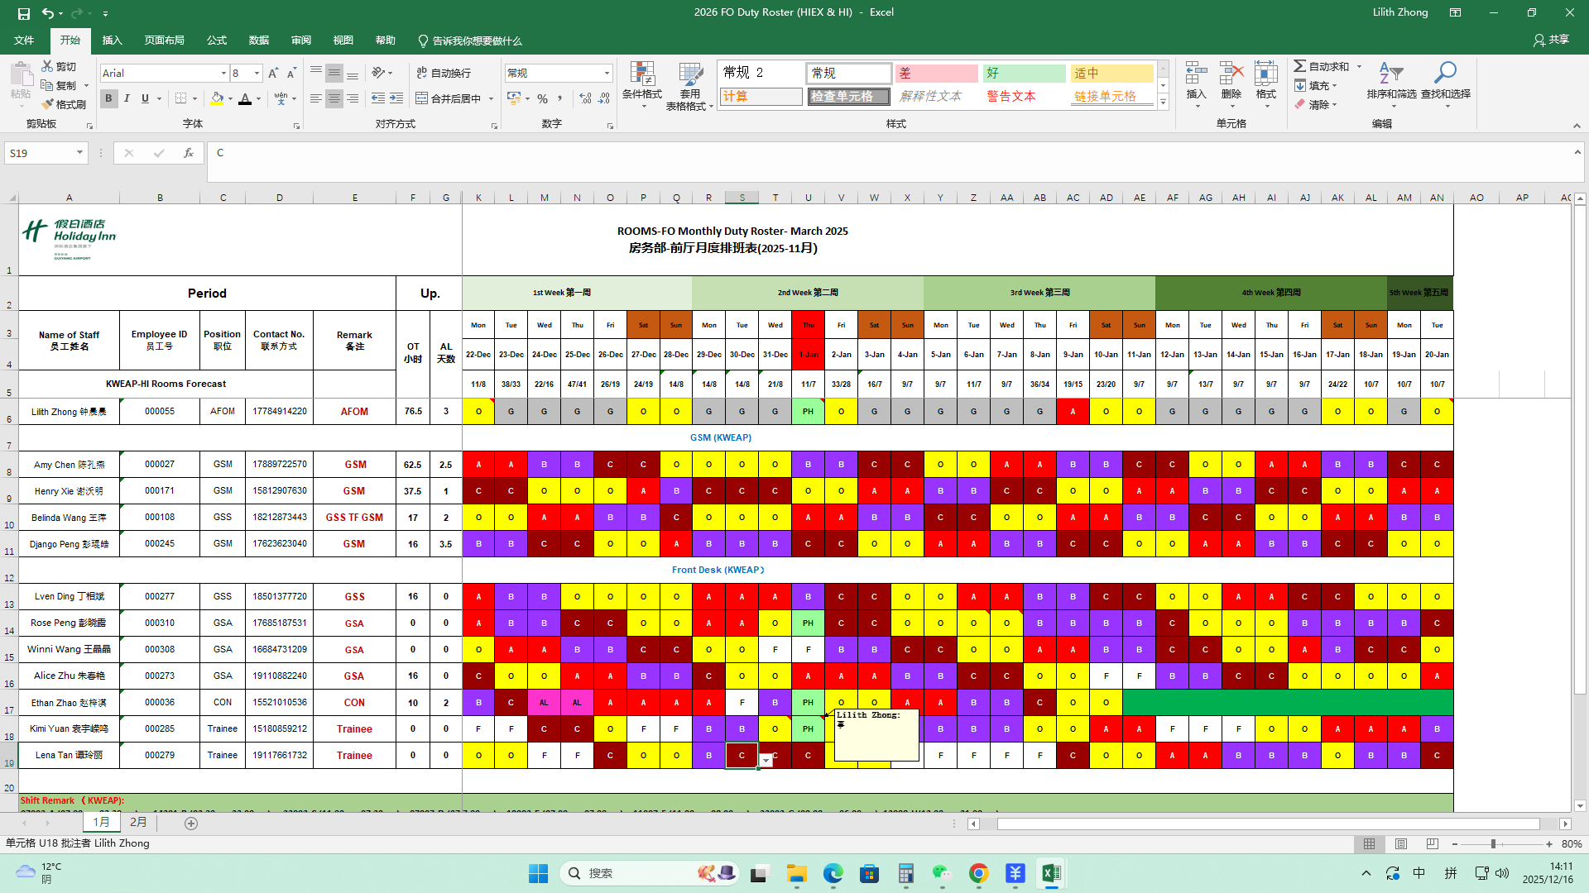
Task: Click the Format Painter brush icon
Action: (x=48, y=104)
